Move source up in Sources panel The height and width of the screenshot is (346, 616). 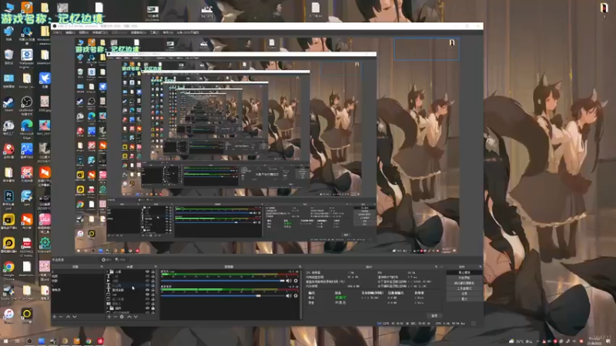click(x=129, y=317)
